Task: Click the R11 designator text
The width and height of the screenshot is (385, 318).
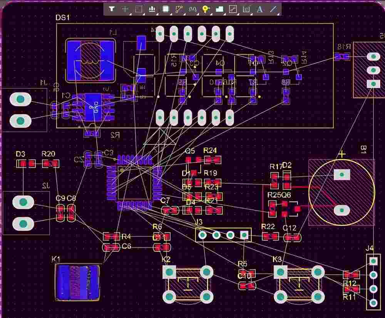Action: [x=349, y=297]
